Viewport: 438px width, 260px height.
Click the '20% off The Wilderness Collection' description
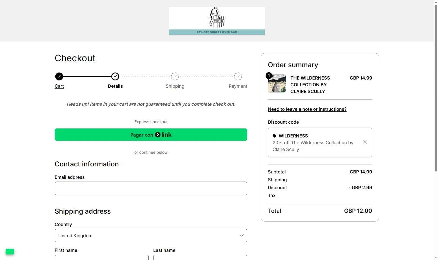point(313,146)
